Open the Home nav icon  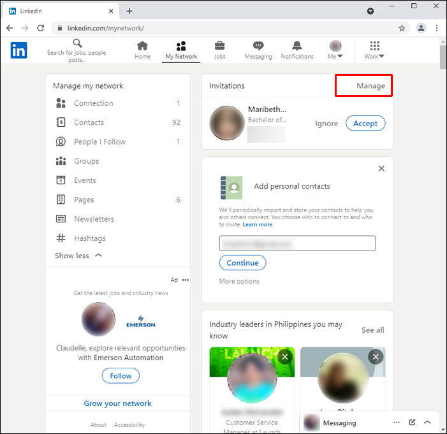142,46
